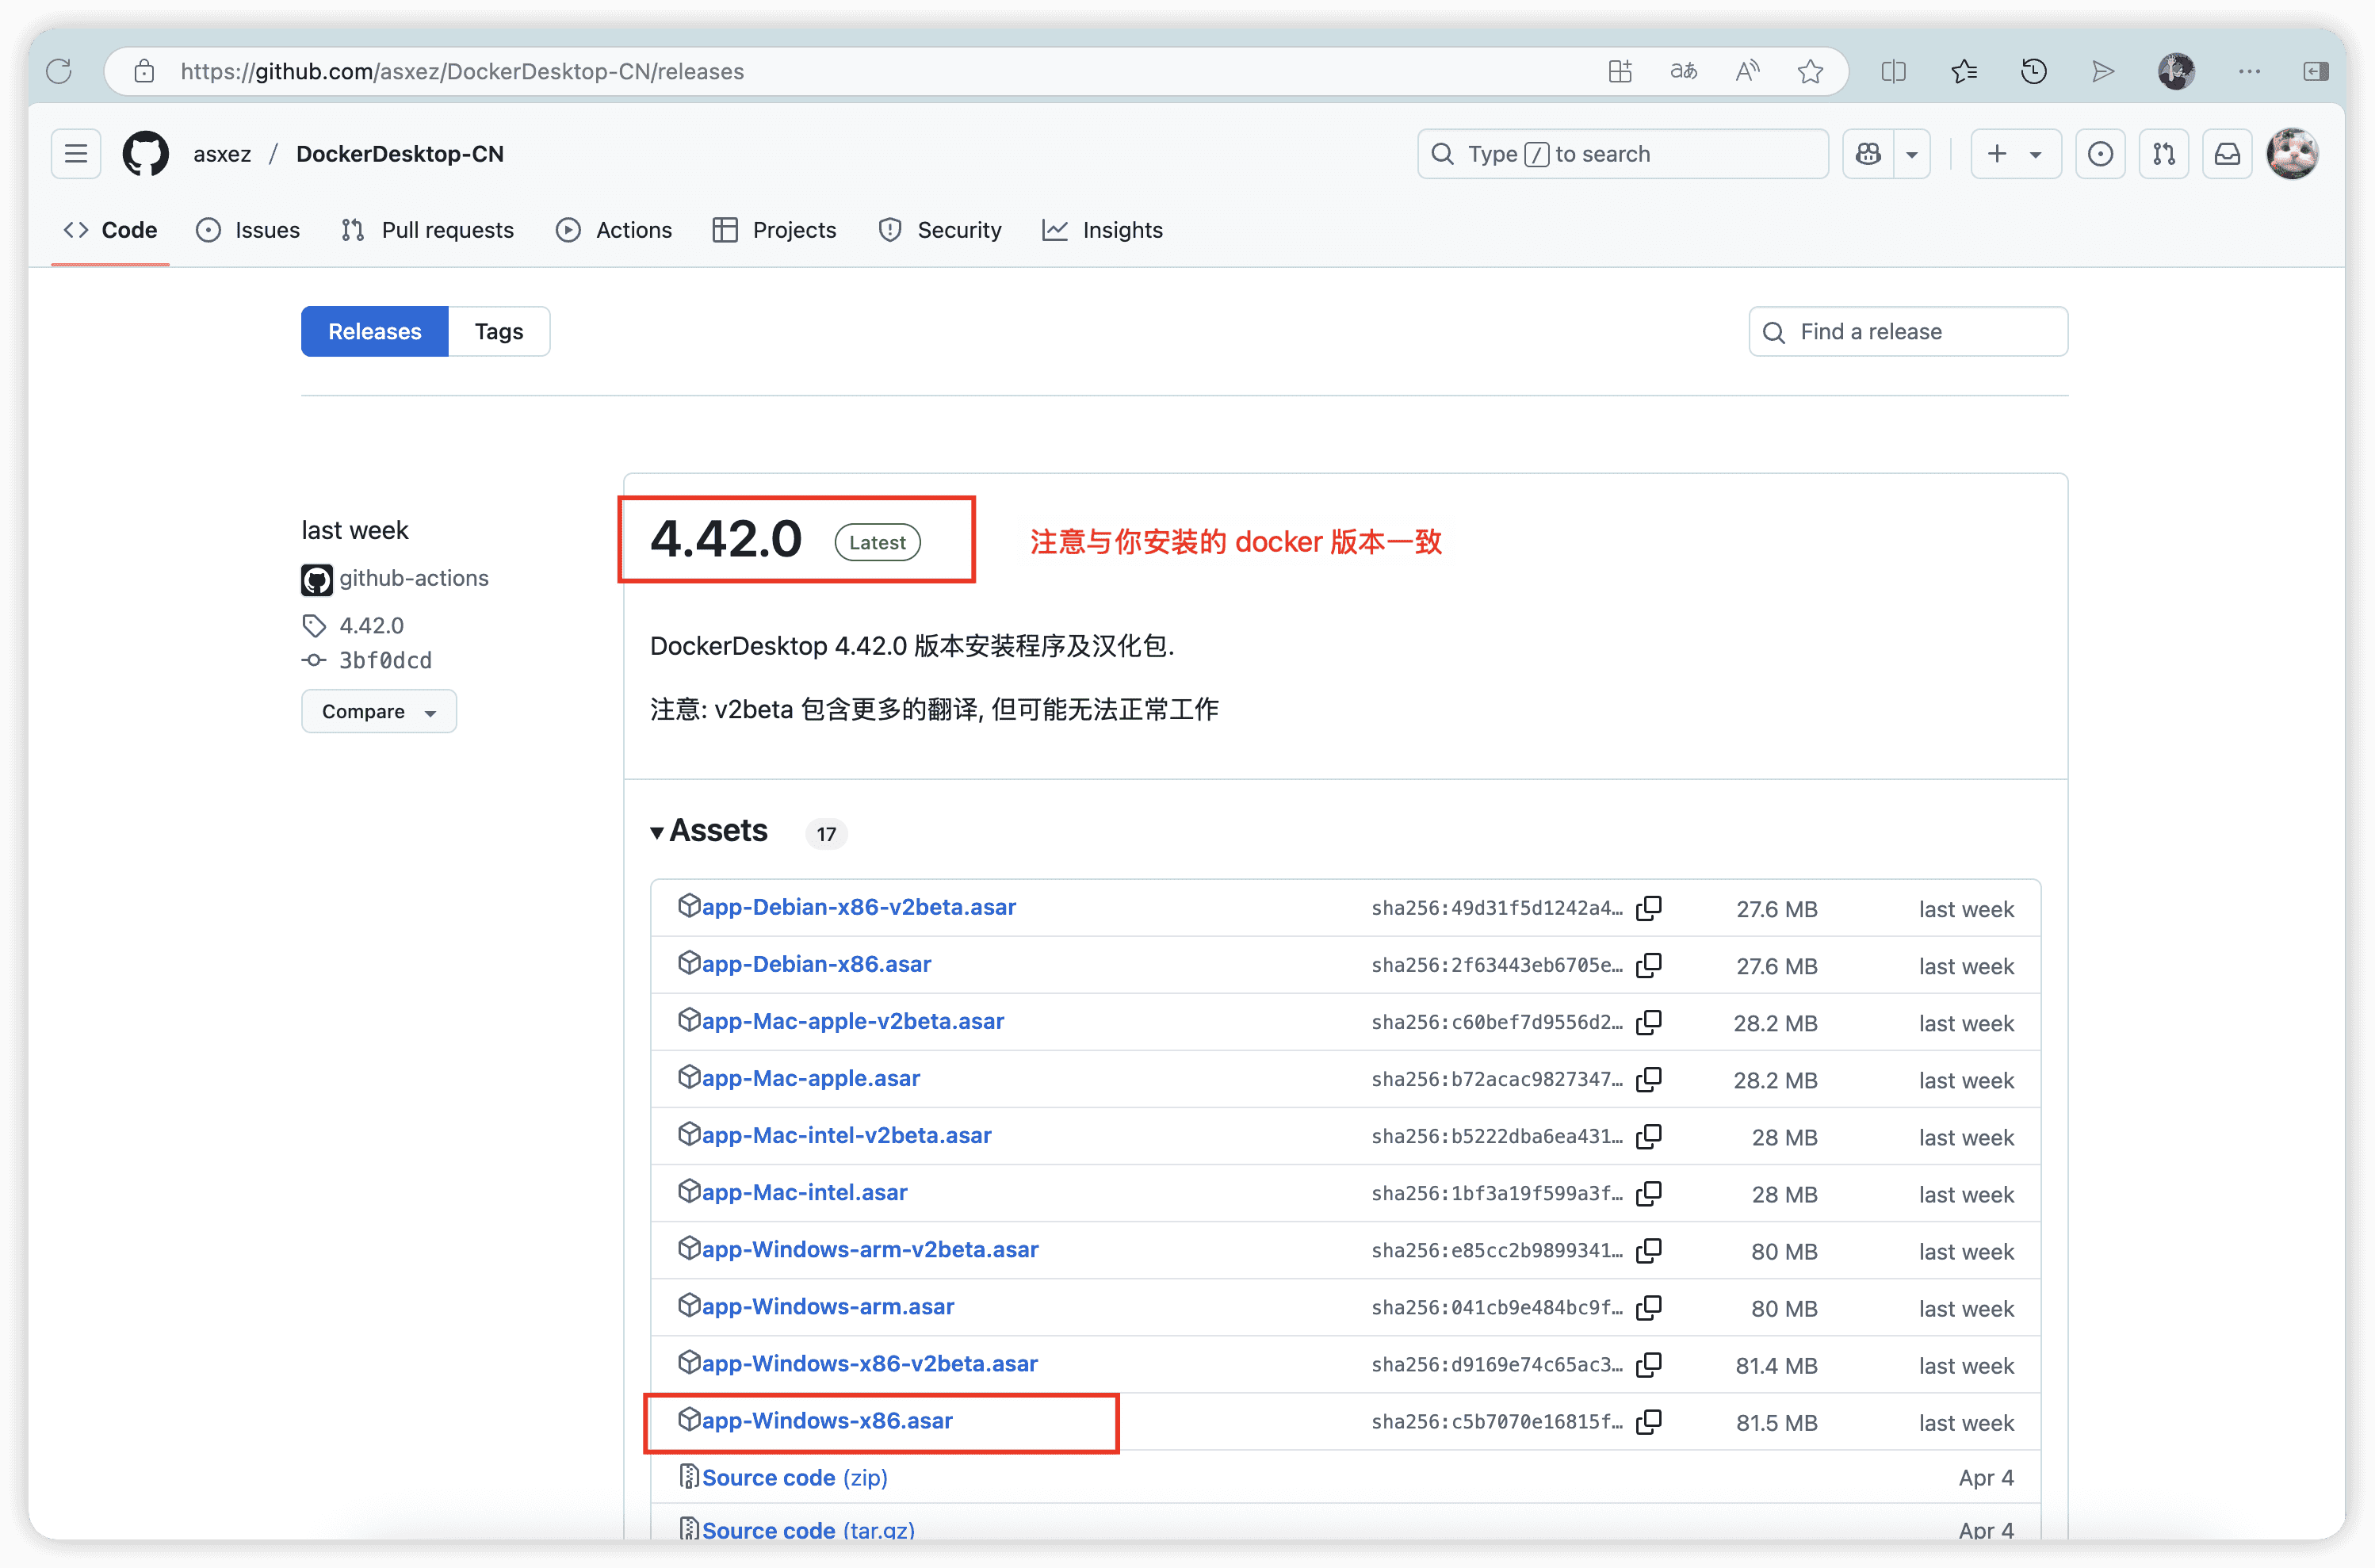Download app-Mac-intel-v2beta.asar
The width and height of the screenshot is (2375, 1568).
click(x=847, y=1135)
